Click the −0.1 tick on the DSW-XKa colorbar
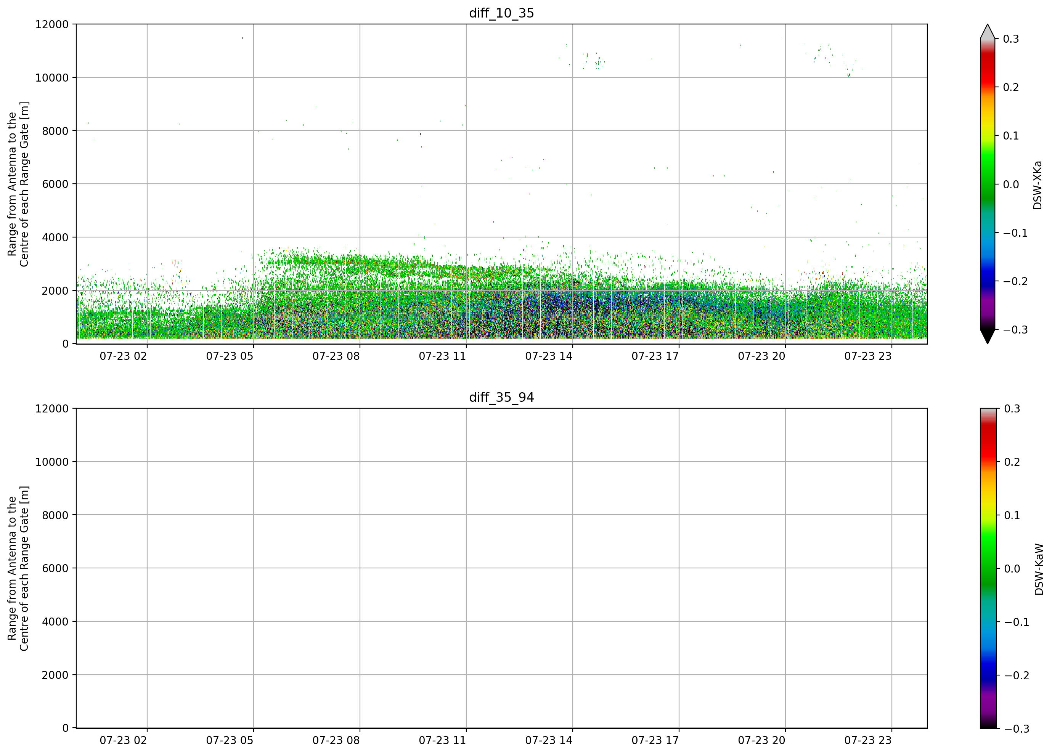The image size is (1052, 754). click(x=1015, y=233)
